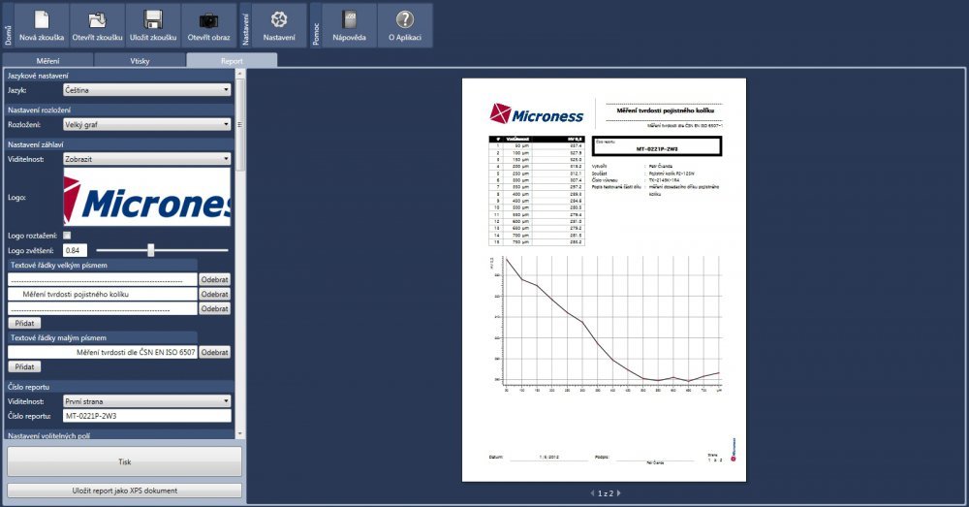Open header Viditelnost dropdown showing Zobrazit

146,159
